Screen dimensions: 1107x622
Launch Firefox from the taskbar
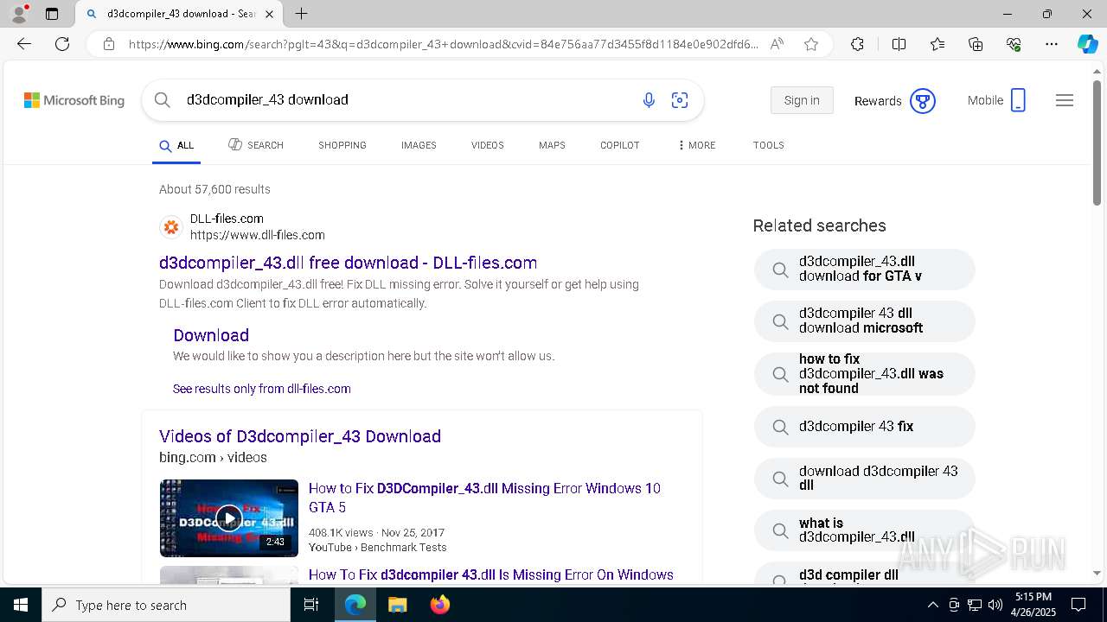[x=440, y=605]
